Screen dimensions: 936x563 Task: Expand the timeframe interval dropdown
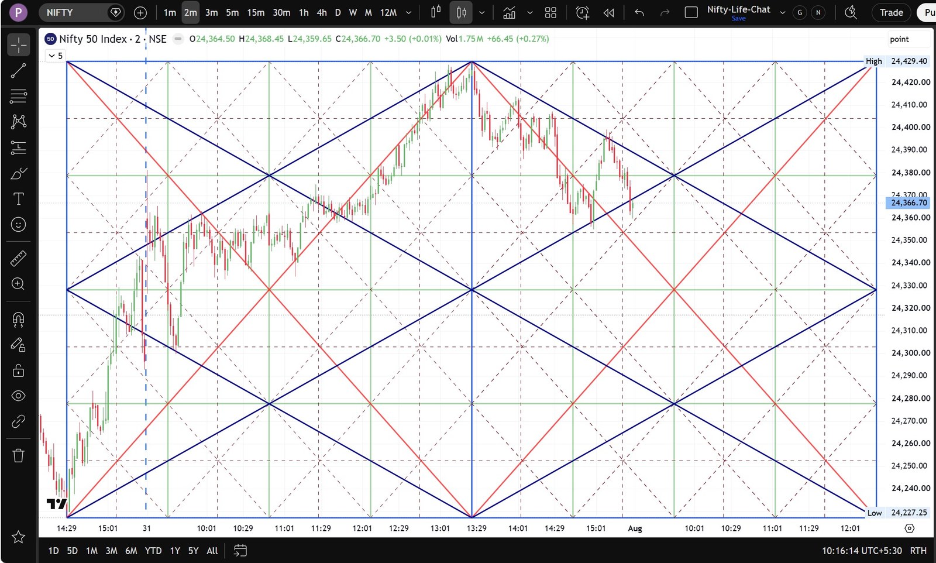(x=408, y=12)
